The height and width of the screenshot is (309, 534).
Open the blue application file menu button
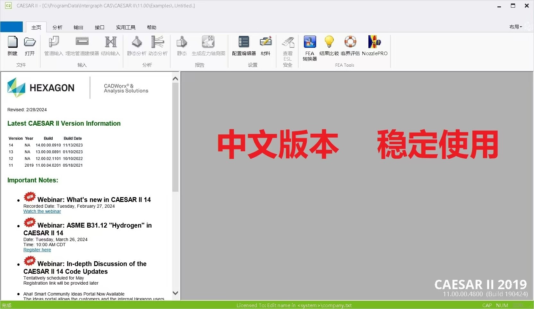[x=12, y=27]
